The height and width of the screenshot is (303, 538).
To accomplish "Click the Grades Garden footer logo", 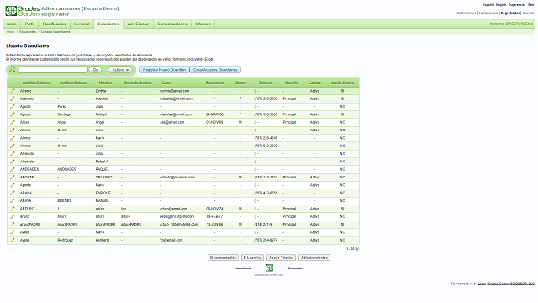I will click(269, 268).
